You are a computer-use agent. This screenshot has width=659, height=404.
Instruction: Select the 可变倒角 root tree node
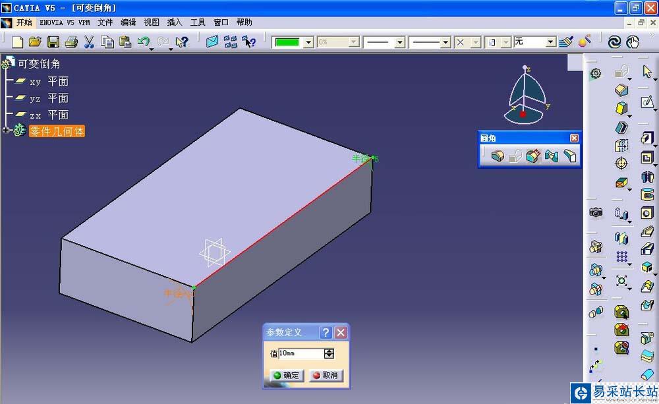click(39, 64)
